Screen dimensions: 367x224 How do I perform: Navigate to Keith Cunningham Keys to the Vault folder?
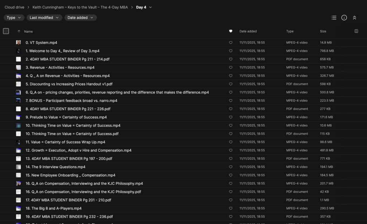coord(80,7)
